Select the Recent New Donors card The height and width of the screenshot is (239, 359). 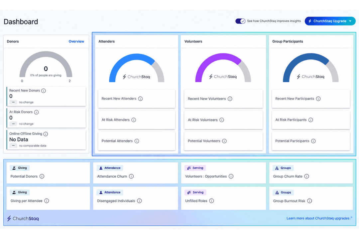(46, 96)
